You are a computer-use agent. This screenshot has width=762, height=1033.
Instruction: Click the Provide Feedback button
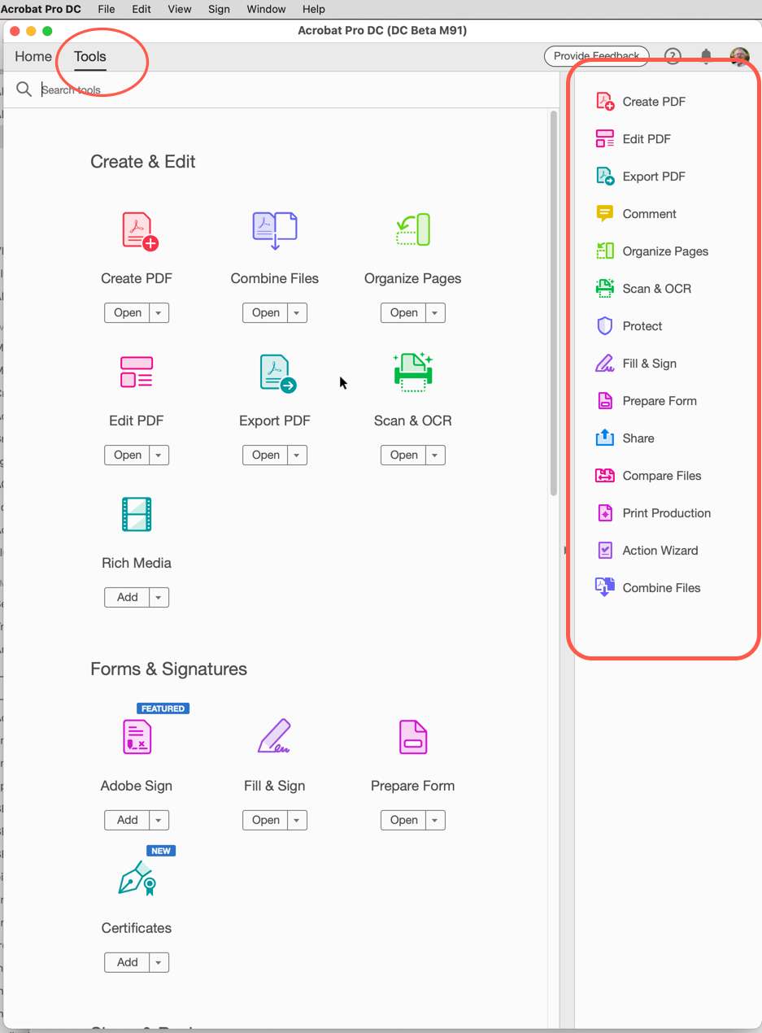(x=596, y=56)
